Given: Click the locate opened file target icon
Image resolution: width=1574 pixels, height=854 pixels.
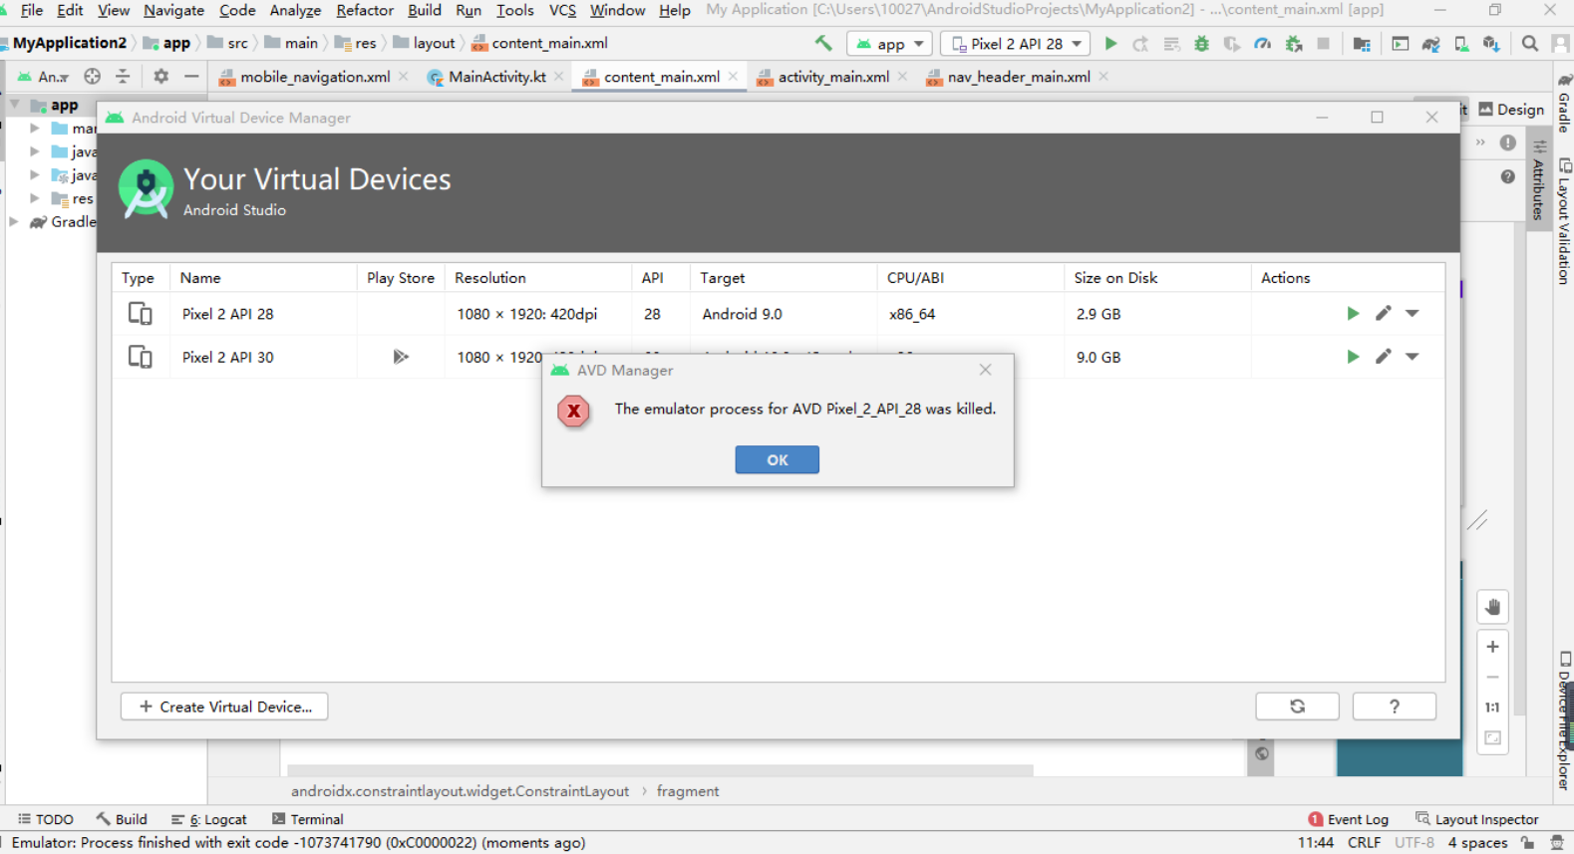Looking at the screenshot, I should tap(93, 77).
